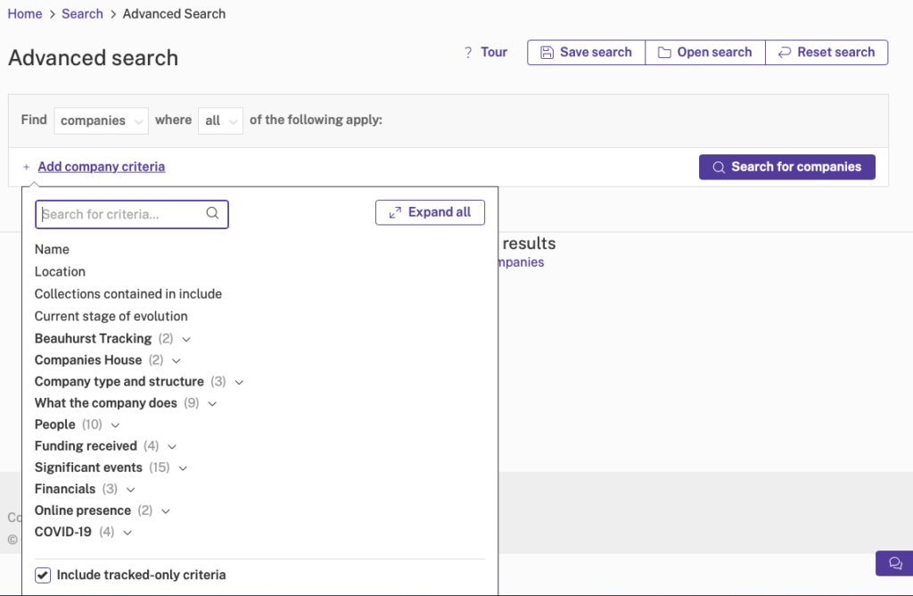This screenshot has height=596, width=913.
Task: Expand Significant events criteria group
Action: pyautogui.click(x=111, y=468)
